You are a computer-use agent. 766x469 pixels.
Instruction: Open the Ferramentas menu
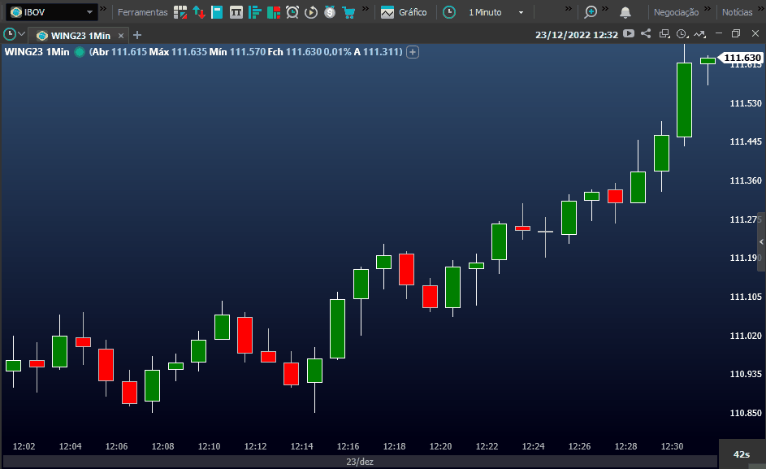(142, 12)
